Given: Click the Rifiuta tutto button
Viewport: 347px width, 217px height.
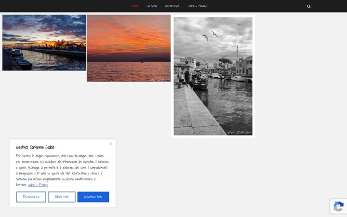Looking at the screenshot, I should point(62,197).
